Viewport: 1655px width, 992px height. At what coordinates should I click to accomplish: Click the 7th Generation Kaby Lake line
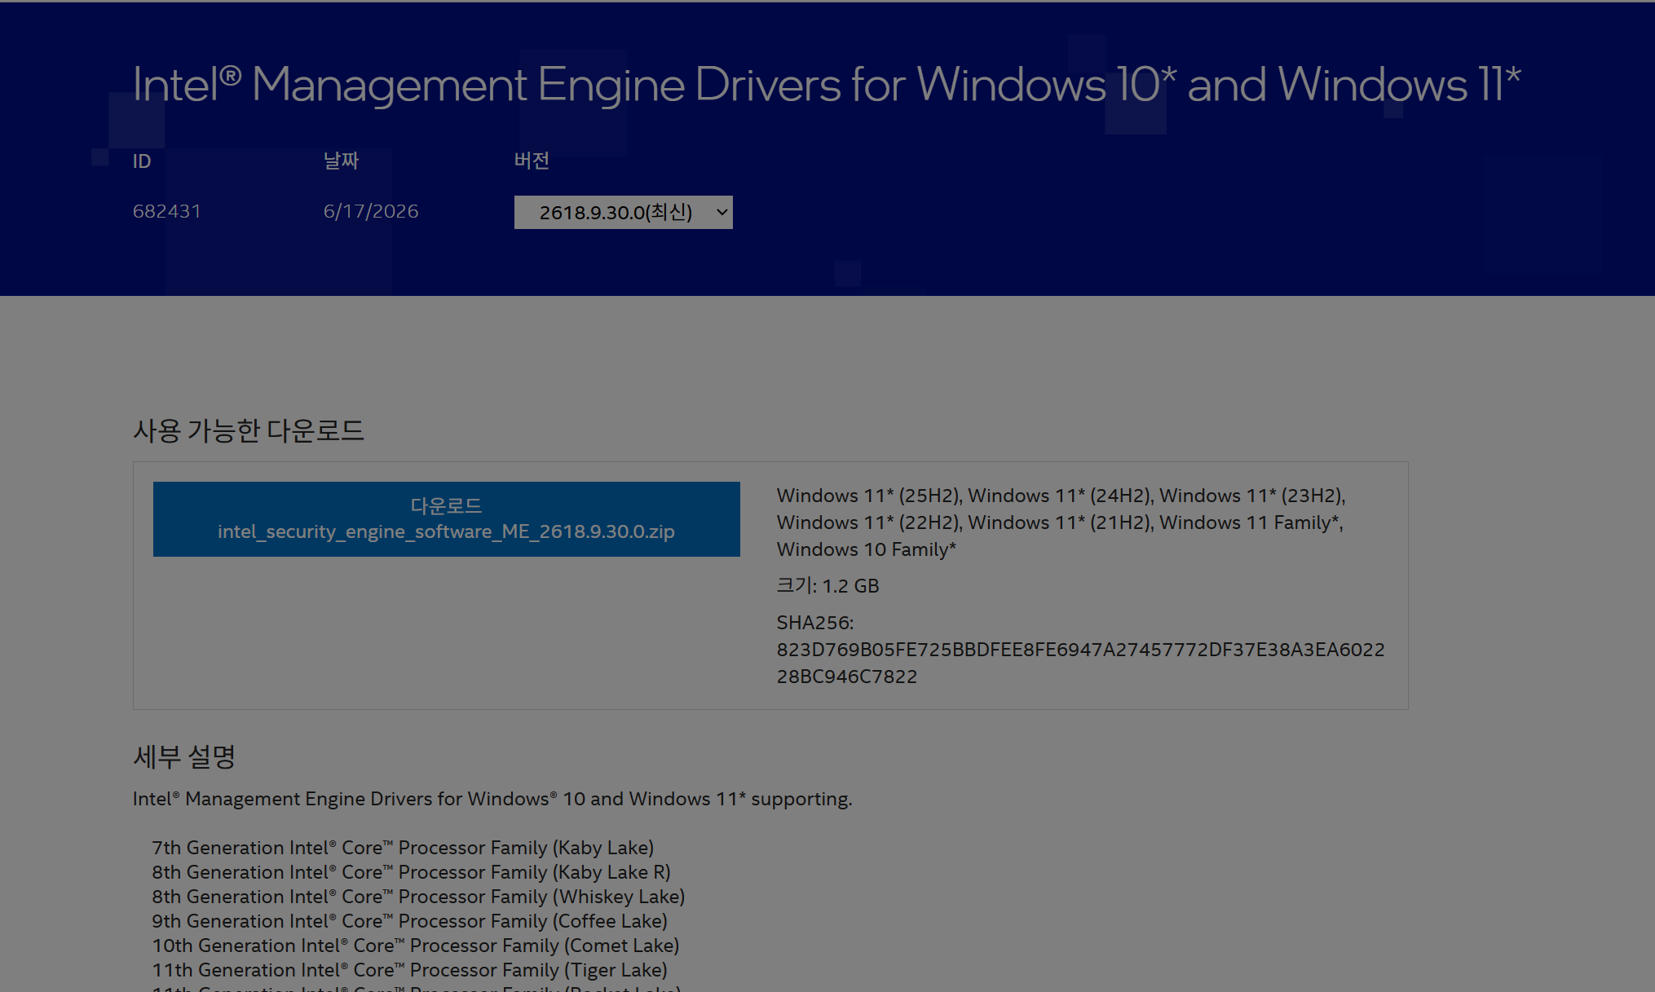(403, 848)
